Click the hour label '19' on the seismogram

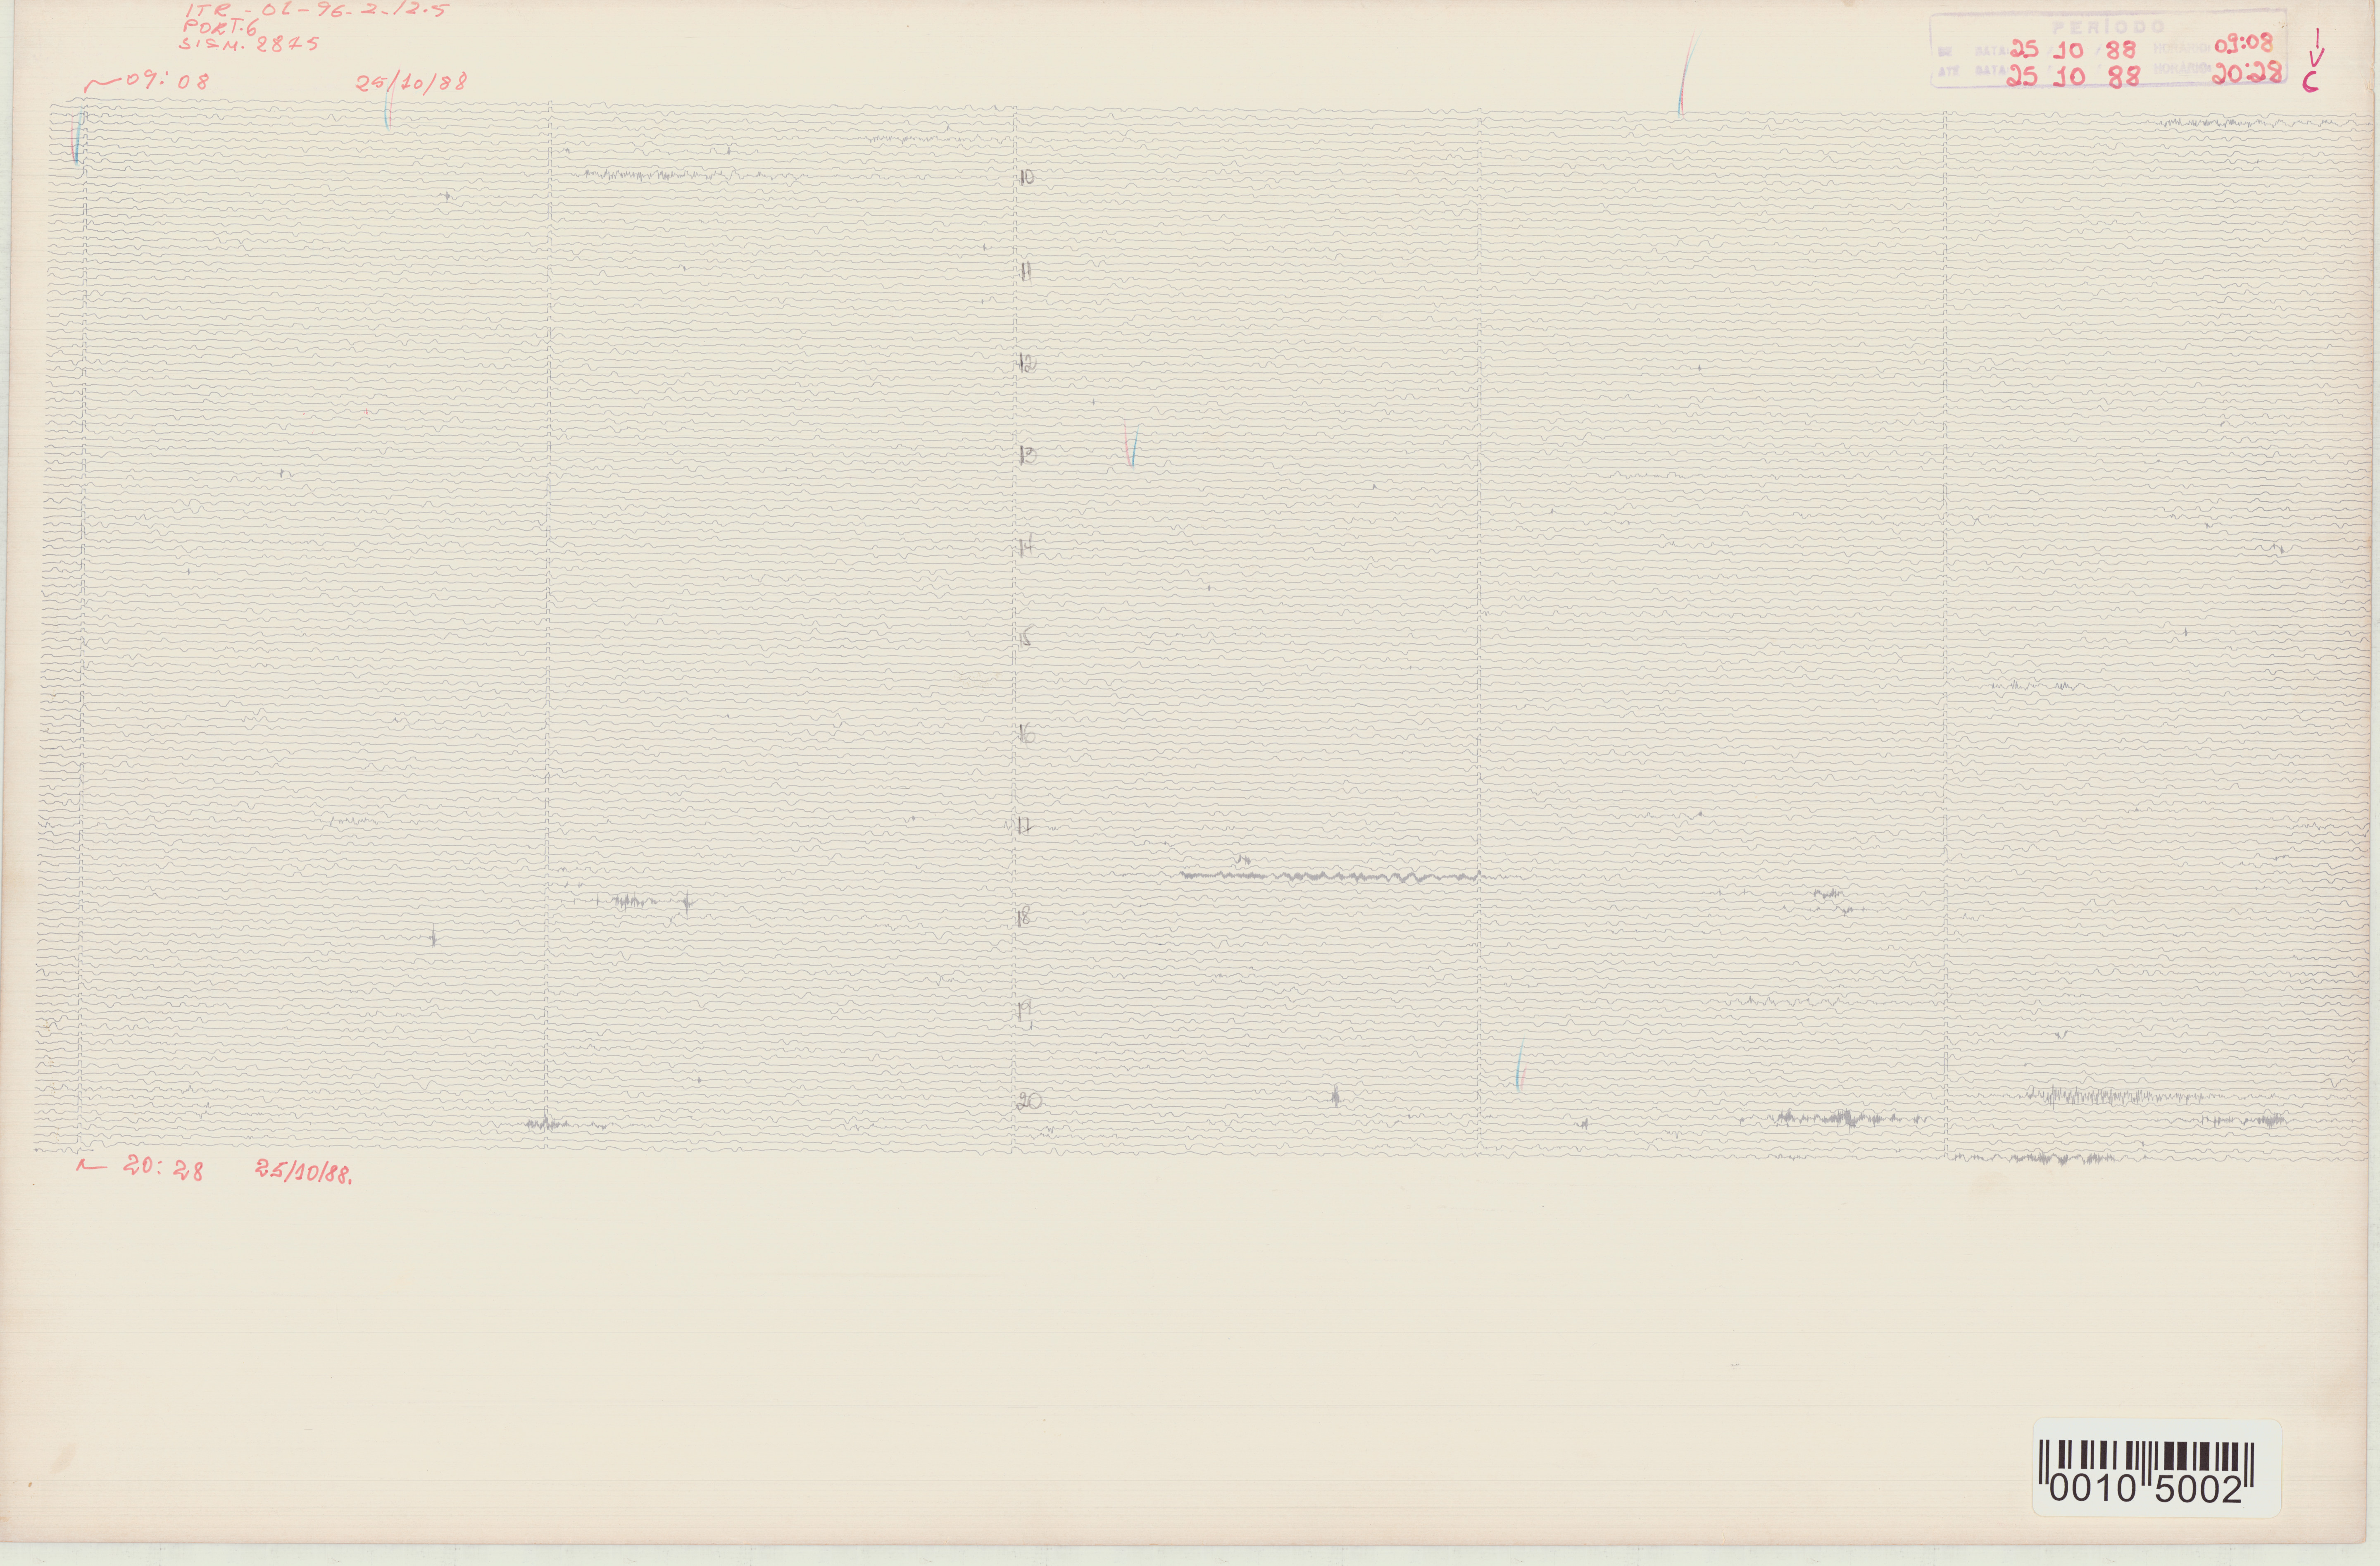point(1025,1013)
